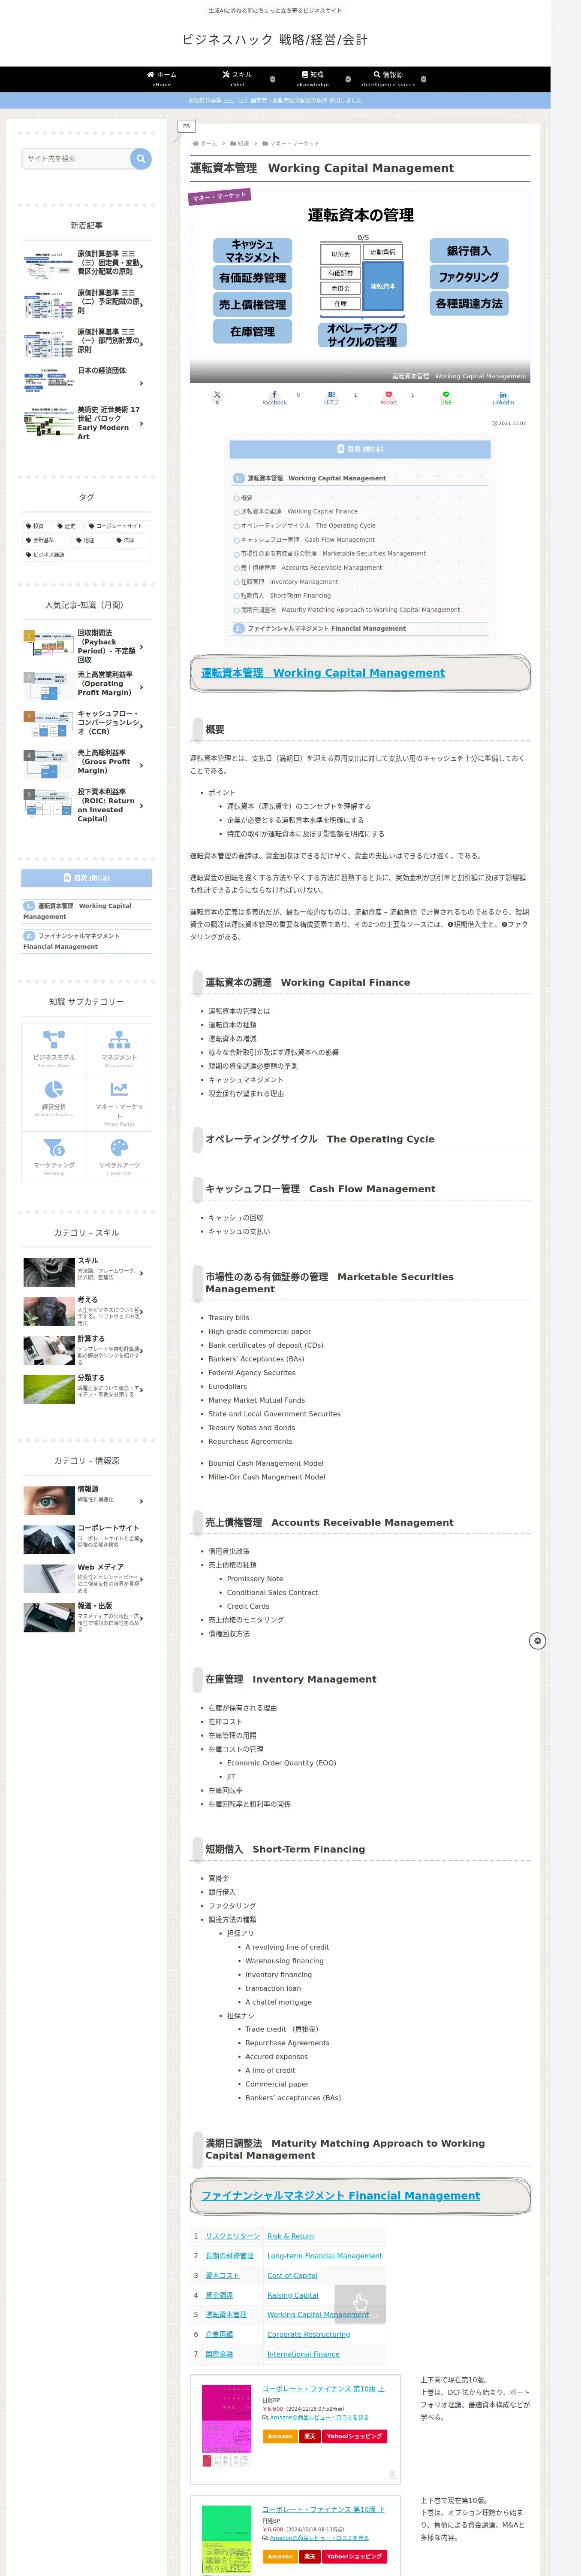Expand the 情報源 menu dropdown arrow
Image resolution: width=581 pixels, height=2576 pixels.
[x=423, y=79]
